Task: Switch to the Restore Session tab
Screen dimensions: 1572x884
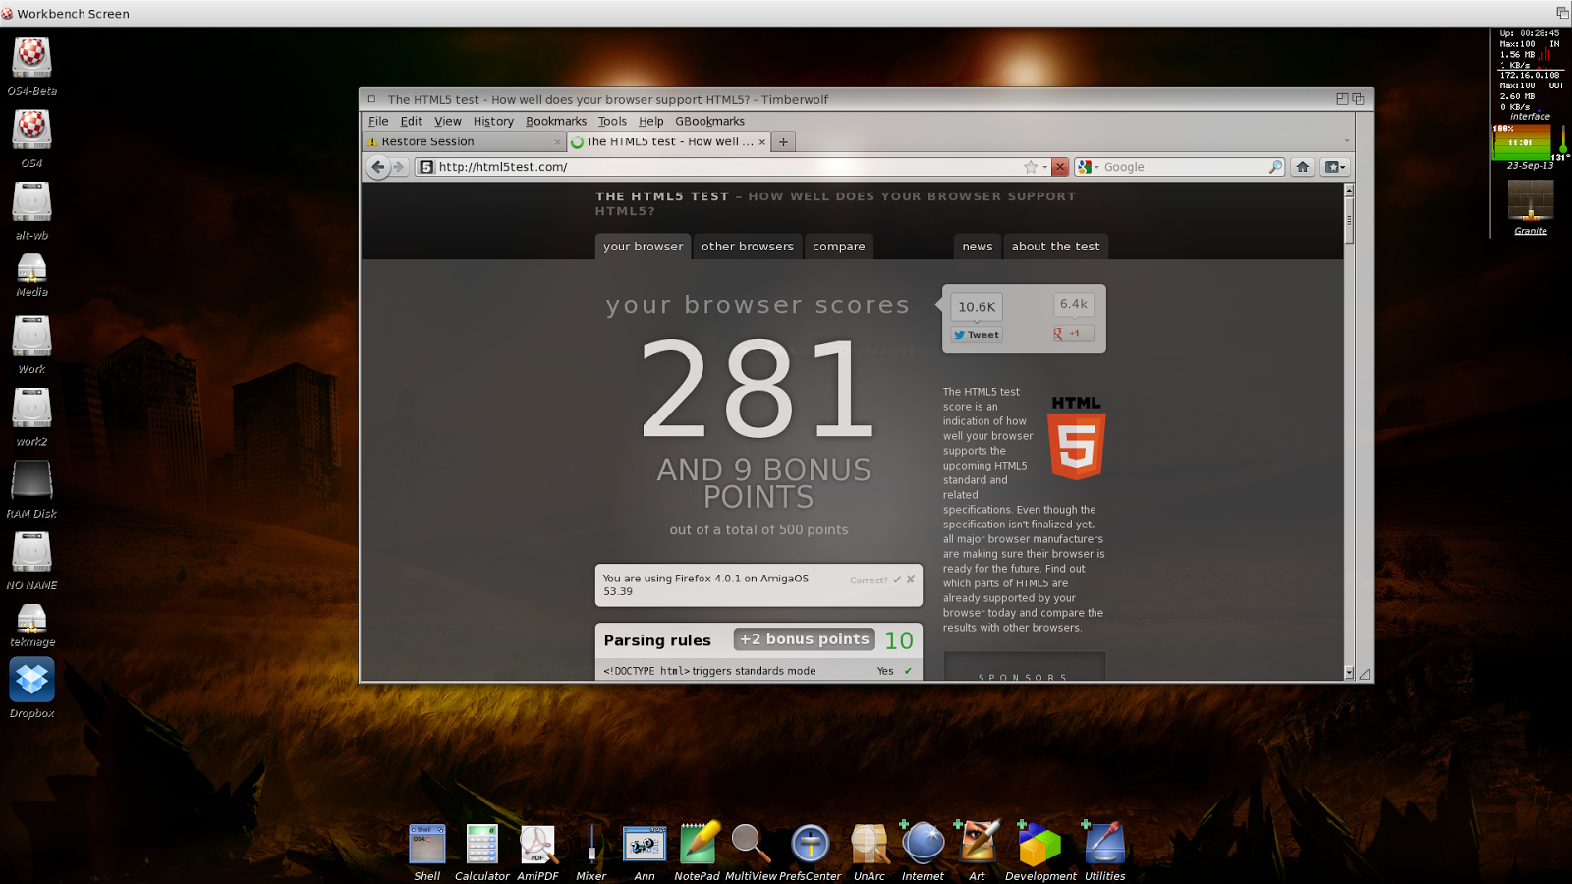Action: [464, 142]
